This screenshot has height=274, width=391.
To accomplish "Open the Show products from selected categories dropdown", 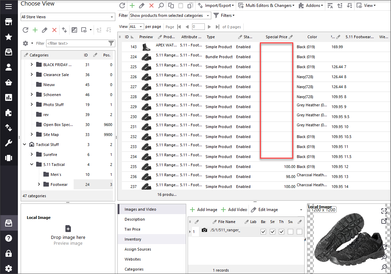I will click(x=170, y=15).
